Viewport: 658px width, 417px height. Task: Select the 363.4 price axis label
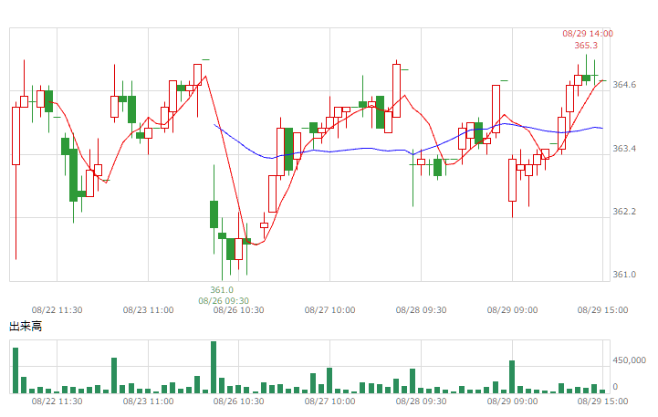[624, 149]
